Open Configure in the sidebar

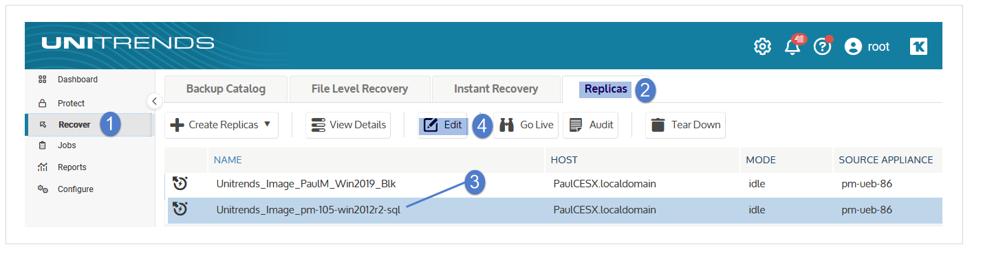[x=76, y=189]
